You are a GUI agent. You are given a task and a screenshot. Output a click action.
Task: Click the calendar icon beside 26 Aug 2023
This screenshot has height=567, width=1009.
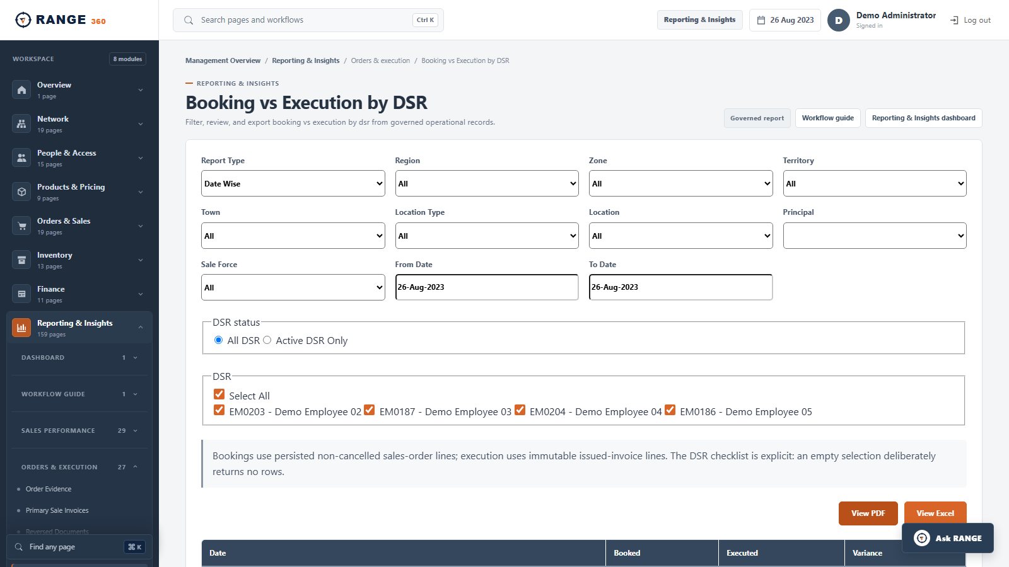point(761,20)
